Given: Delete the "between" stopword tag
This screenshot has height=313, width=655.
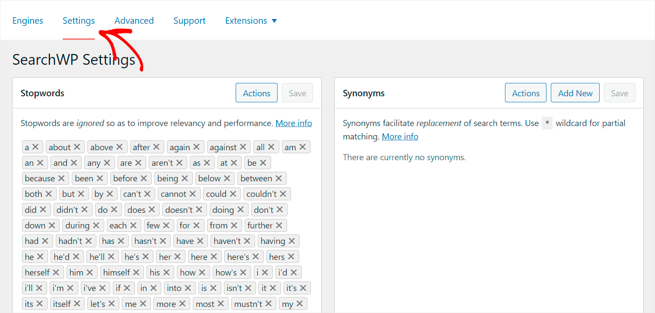Looking at the screenshot, I should tap(278, 178).
